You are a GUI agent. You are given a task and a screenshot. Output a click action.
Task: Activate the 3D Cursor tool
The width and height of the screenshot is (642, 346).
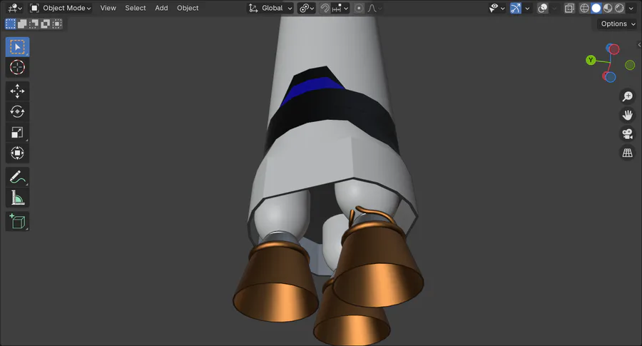17,67
